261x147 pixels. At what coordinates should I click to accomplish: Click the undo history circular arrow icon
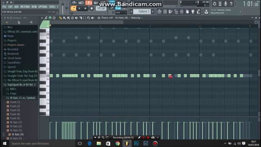click(x=215, y=4)
